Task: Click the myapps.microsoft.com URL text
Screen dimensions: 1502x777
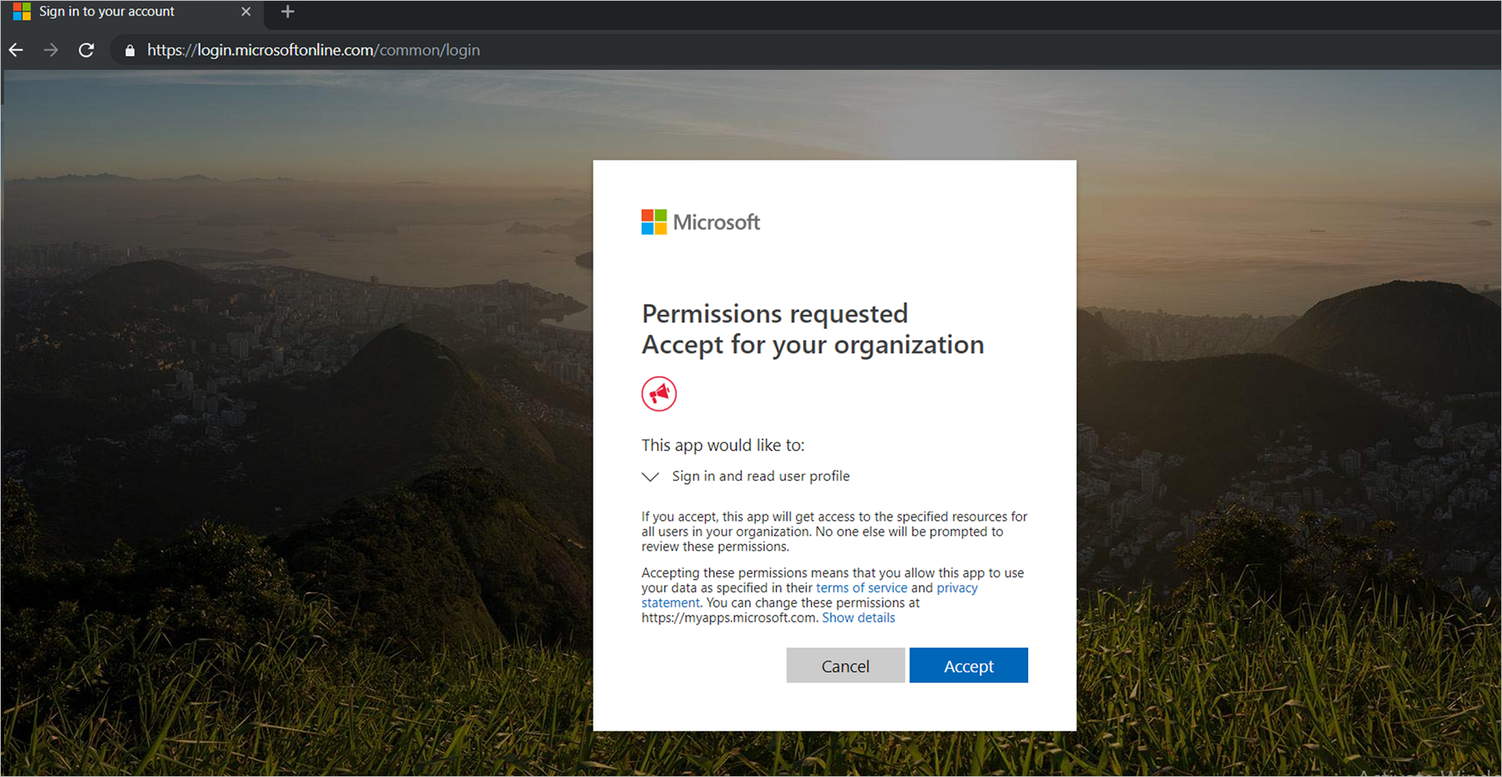Action: pyautogui.click(x=729, y=617)
